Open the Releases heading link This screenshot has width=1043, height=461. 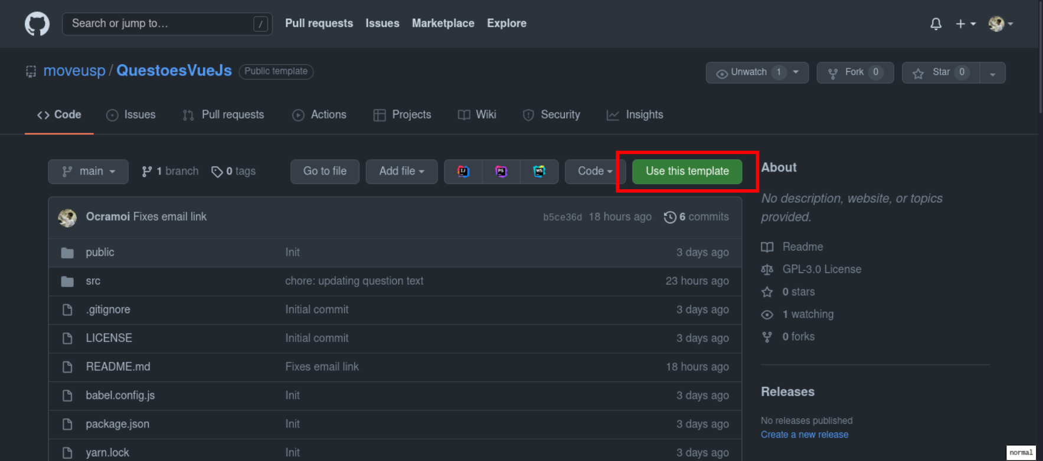[x=788, y=392]
